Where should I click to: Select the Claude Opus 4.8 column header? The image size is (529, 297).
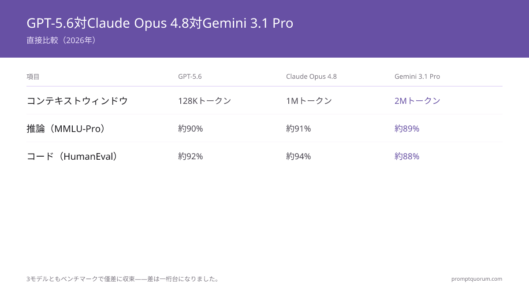pyautogui.click(x=311, y=77)
